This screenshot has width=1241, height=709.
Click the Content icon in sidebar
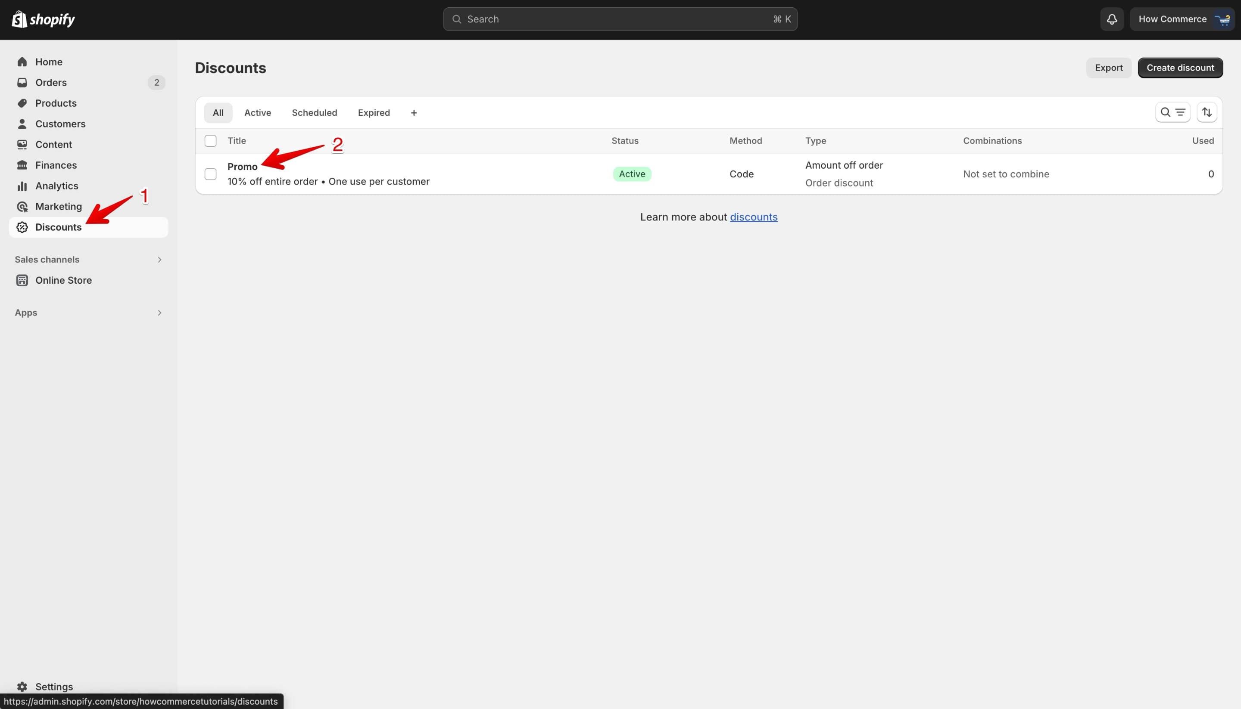pos(22,145)
